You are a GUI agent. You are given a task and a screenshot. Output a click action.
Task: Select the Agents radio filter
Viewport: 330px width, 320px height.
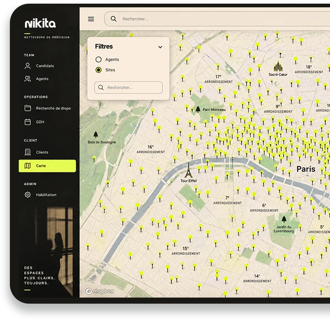[x=98, y=59]
